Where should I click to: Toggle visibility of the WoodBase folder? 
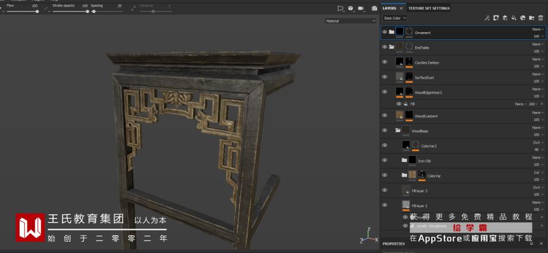pos(385,130)
